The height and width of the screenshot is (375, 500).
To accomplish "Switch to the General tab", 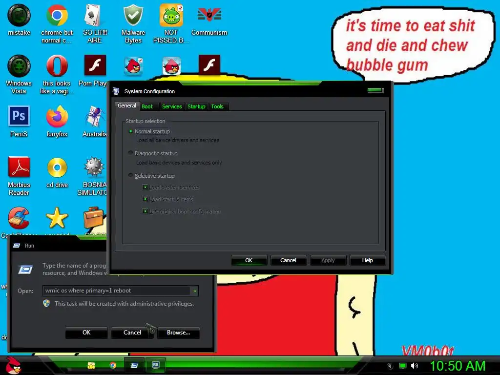I will [x=127, y=105].
